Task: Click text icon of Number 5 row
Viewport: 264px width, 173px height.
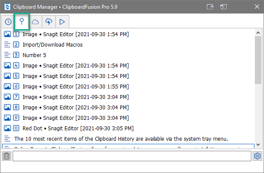Action: click(7, 55)
